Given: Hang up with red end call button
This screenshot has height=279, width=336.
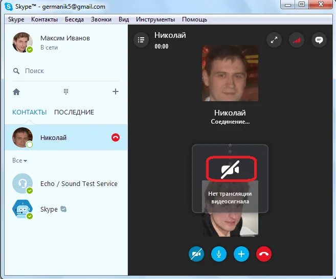Looking at the screenshot, I should 264,254.
